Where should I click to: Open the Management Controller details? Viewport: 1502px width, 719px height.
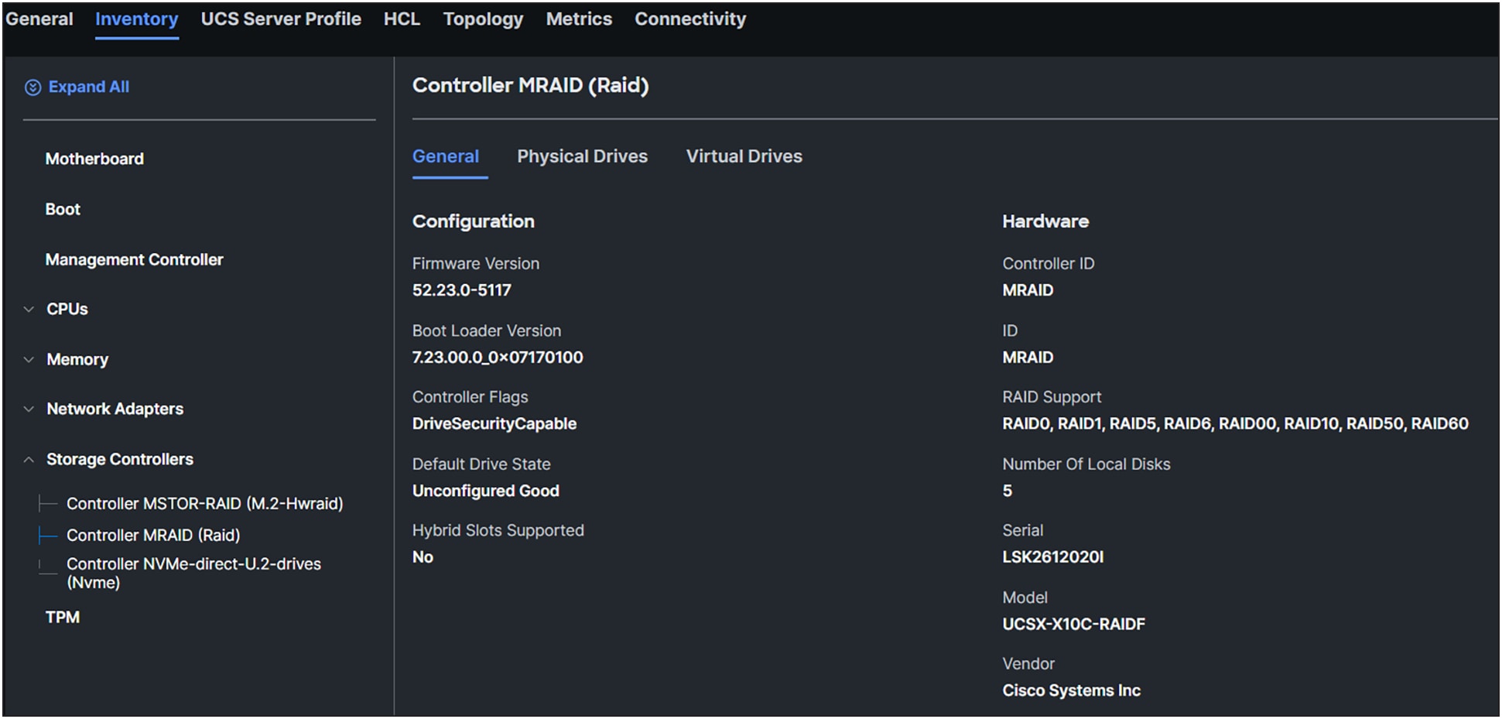(x=134, y=259)
